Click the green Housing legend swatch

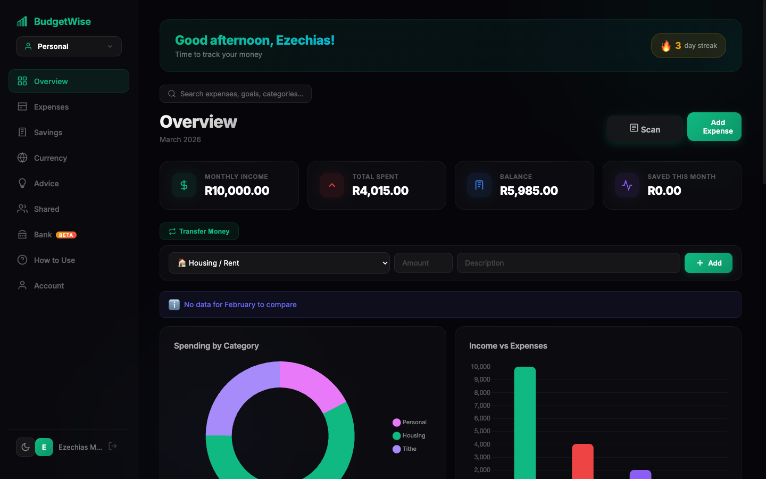396,436
